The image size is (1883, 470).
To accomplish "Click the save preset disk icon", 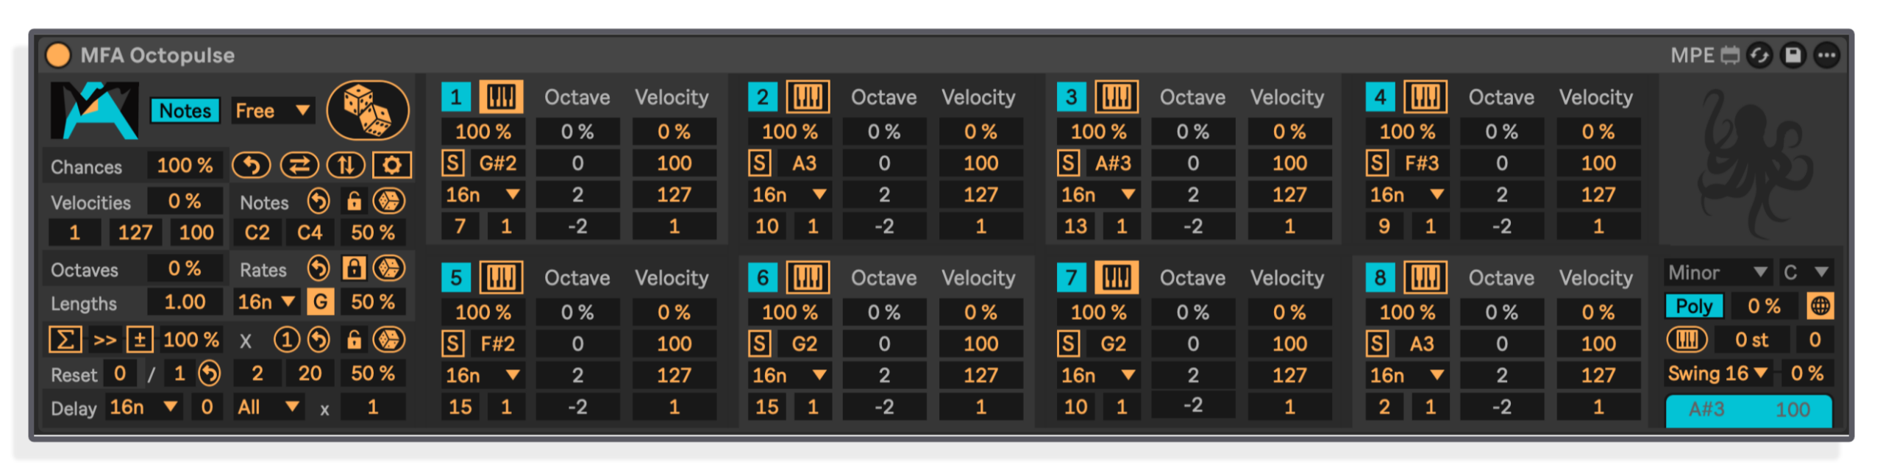I will pos(1793,55).
